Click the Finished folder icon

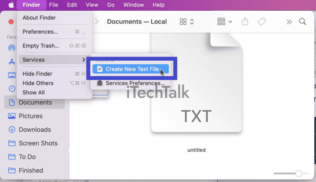(12, 171)
